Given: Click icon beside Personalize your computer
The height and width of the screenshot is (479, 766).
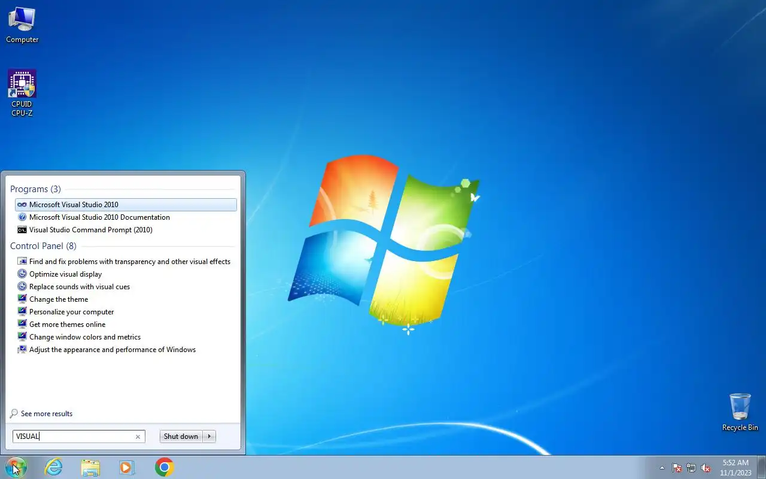Looking at the screenshot, I should pos(22,312).
